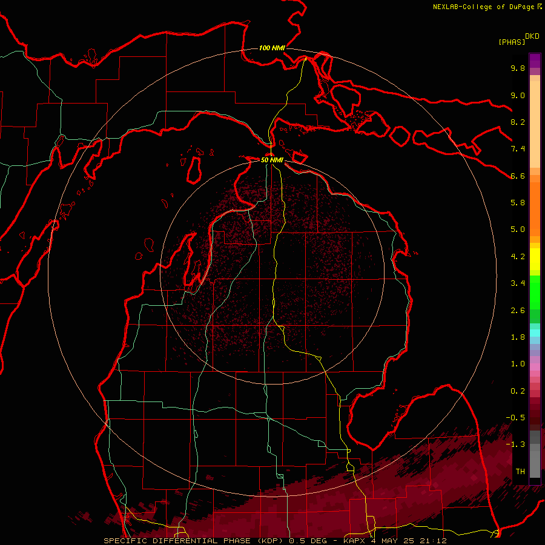Click the 1.8 value on color scale
The width and height of the screenshot is (545, 545).
(x=518, y=337)
